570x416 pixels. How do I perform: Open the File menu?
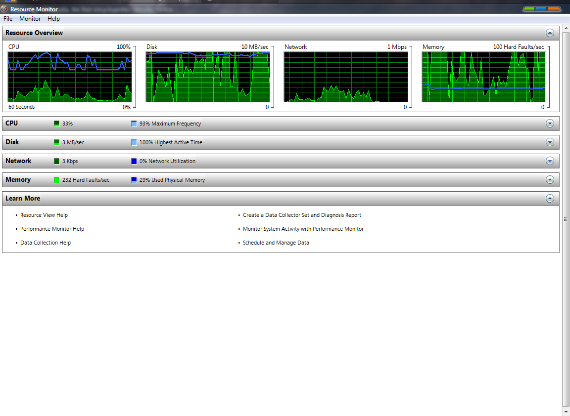tap(7, 18)
